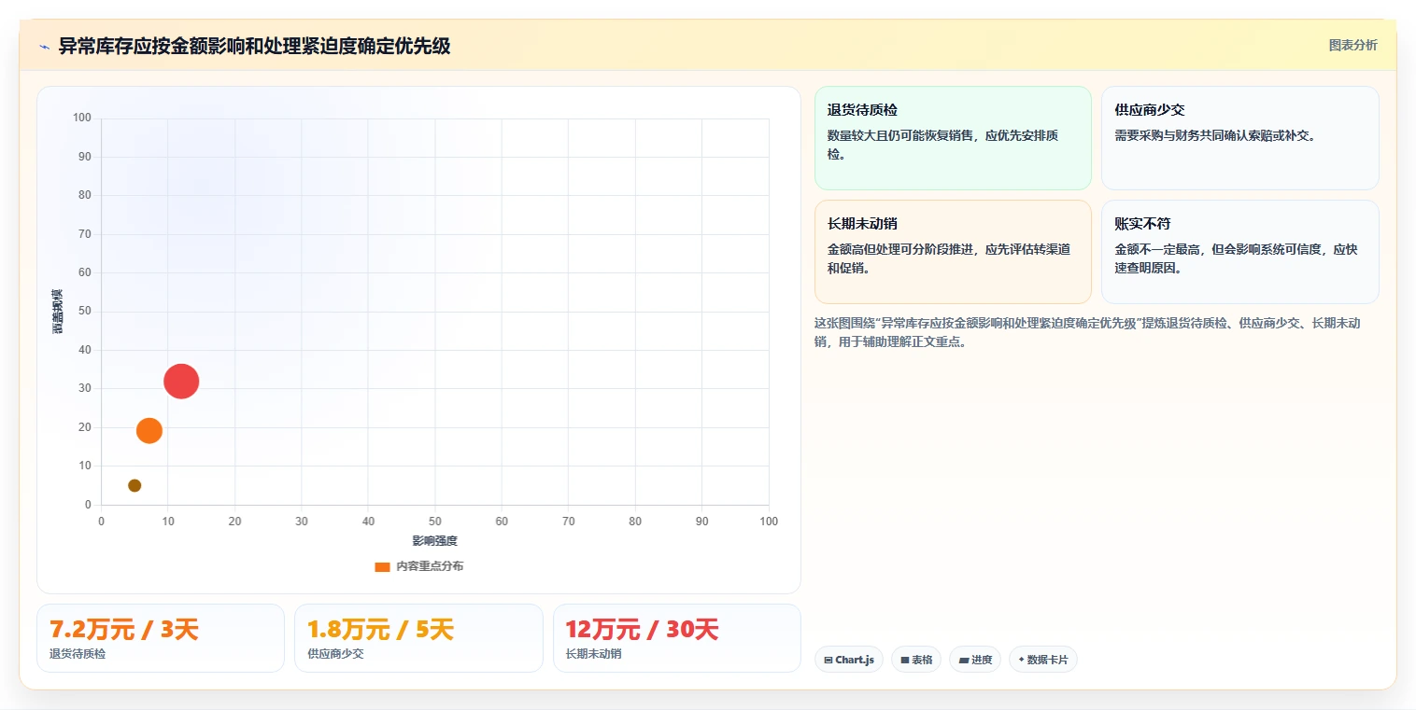Toggle the 内容重点分布 legend swatch
The height and width of the screenshot is (710, 1416).
coord(382,566)
